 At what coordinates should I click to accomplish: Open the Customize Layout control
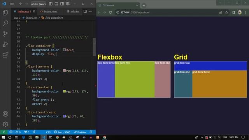pos(68,4)
